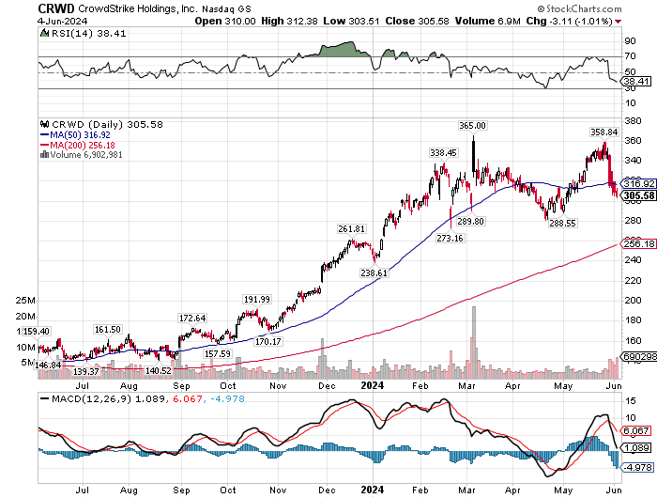
Task: Click the Volume 6,902,981 legend text
Action: click(x=86, y=155)
